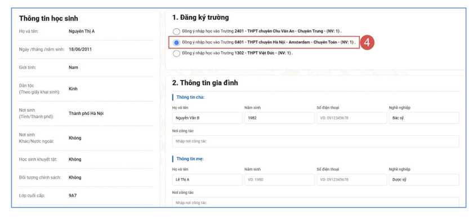
Task: Click the student name Nguyễn Thị A
Action: [x=82, y=31]
